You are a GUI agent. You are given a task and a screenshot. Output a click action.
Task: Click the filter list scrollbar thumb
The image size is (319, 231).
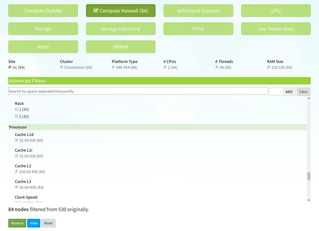[309, 176]
